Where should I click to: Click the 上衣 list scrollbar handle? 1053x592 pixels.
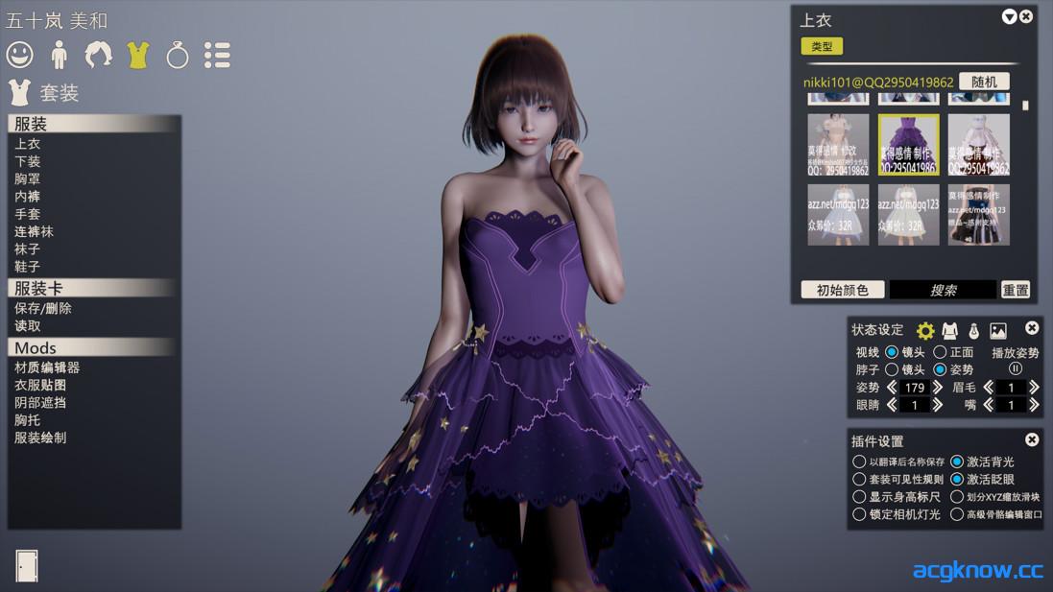(x=1025, y=106)
